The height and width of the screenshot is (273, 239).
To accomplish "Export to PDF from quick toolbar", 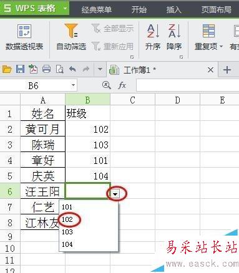I will (33, 69).
